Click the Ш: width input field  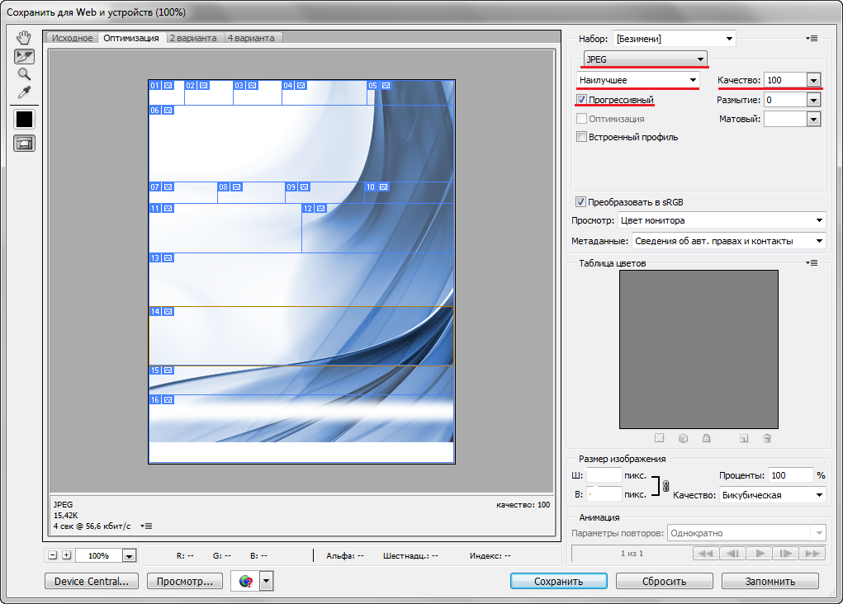point(604,475)
